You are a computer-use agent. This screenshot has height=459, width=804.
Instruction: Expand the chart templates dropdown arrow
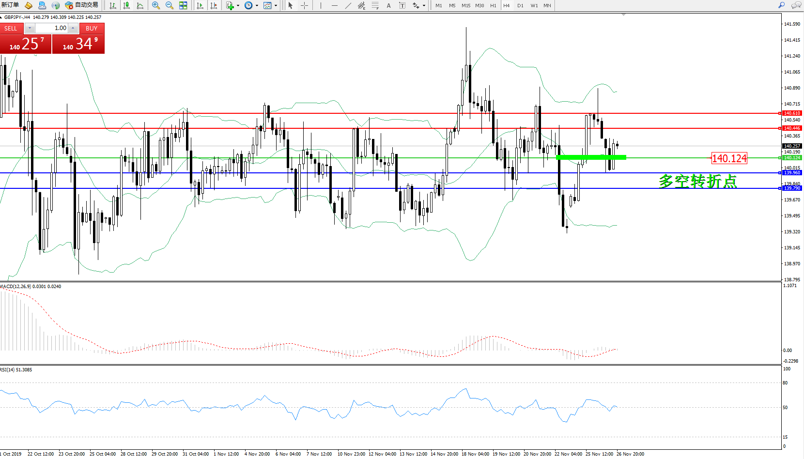(276, 6)
